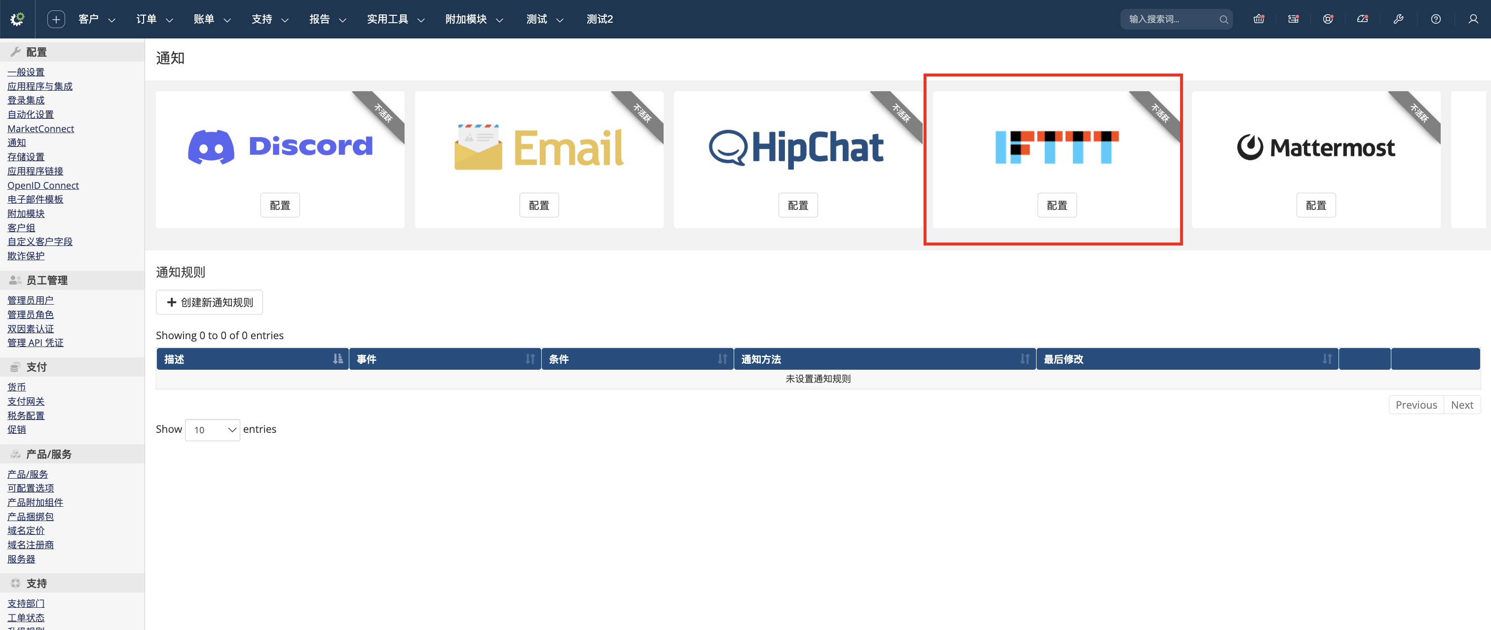
Task: Open 电子邮件模板 sidebar link
Action: (36, 200)
